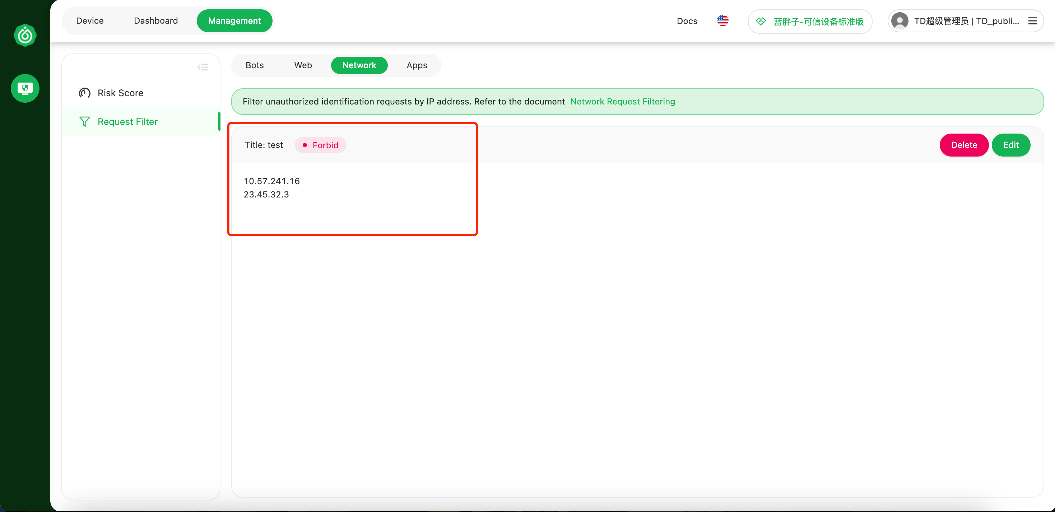
Task: Change language via US flag icon
Action: point(722,21)
